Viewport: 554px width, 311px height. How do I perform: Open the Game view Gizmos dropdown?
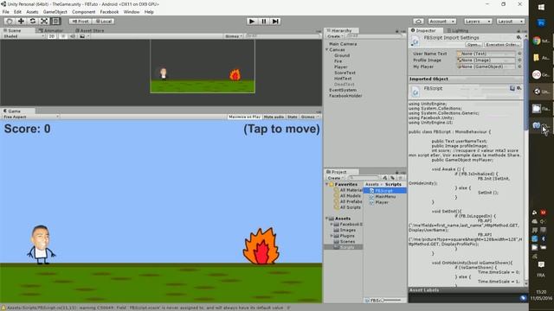coord(310,117)
